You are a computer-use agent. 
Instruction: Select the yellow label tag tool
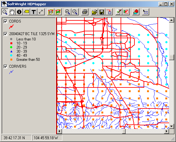coord(26,12)
